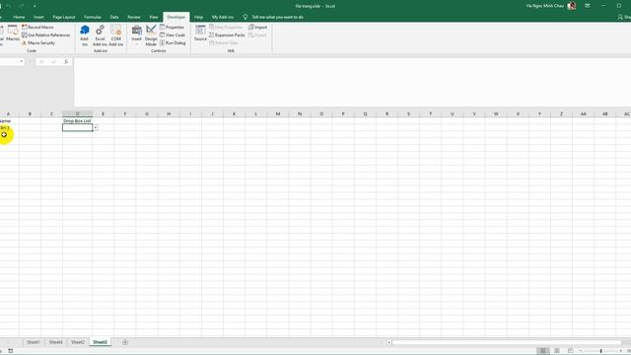Click the horizontal scrollbar track
Viewport: 631px width, 355px height.
click(x=507, y=342)
